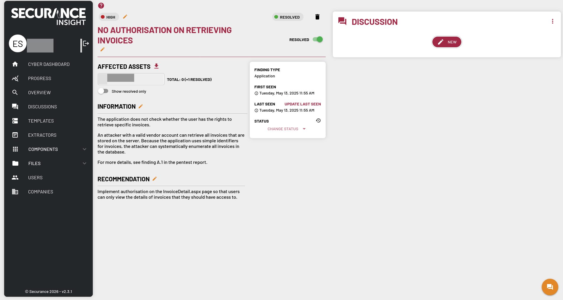The width and height of the screenshot is (563, 300).
Task: Download the affected assets list
Action: tap(156, 66)
